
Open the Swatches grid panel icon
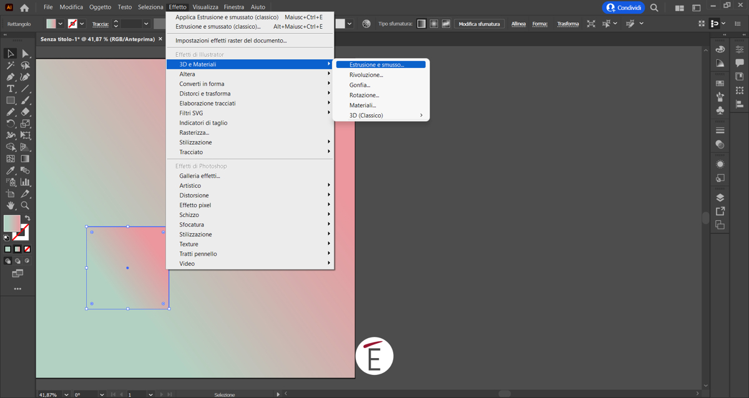720,83
